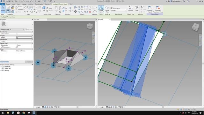The width and height of the screenshot is (204, 115).
Task: Click the 1:20 view scale in right view
Action: [x=102, y=107]
